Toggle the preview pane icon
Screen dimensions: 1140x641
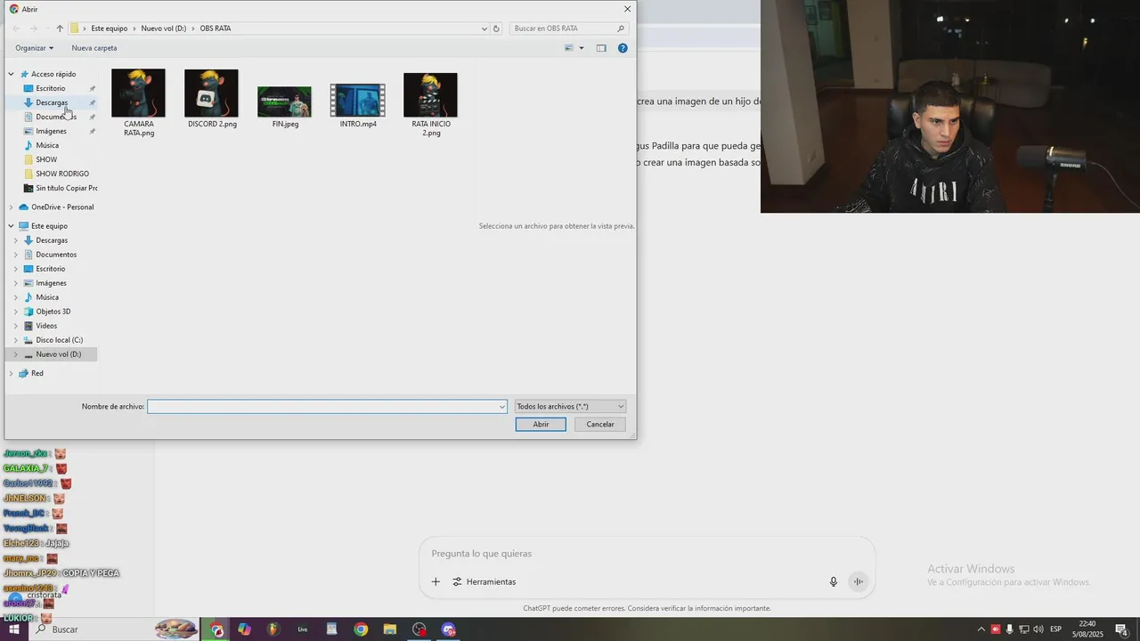click(x=601, y=48)
